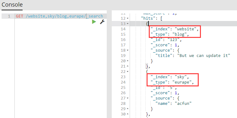Run the request with green play icon
237x118 pixels.
coord(94,22)
